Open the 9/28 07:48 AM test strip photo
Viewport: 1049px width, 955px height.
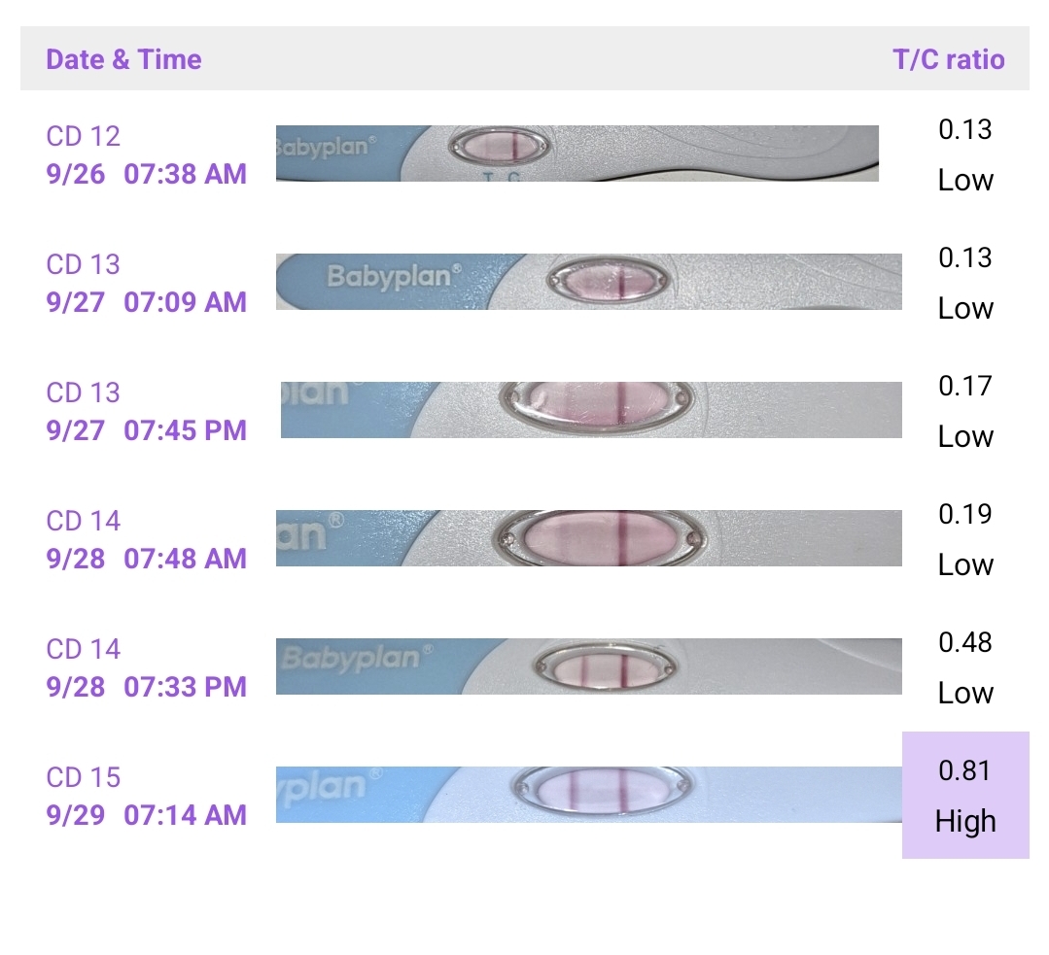[x=589, y=538]
